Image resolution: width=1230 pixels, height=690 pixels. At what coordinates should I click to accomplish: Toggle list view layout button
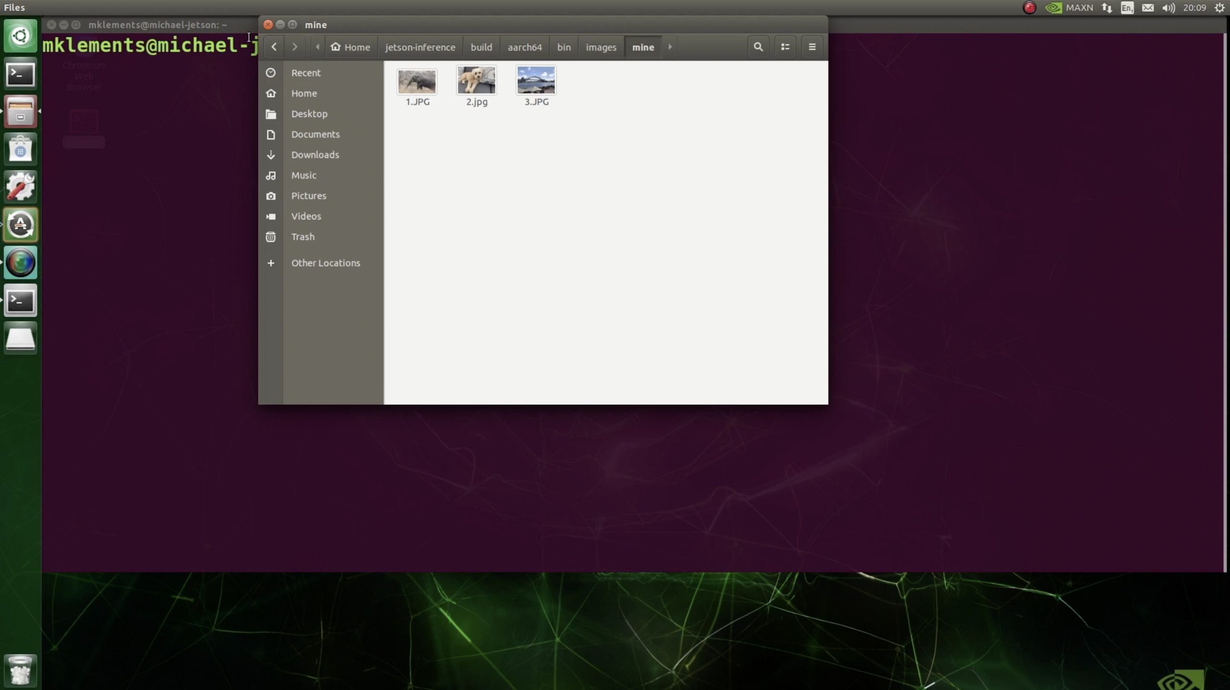click(785, 47)
